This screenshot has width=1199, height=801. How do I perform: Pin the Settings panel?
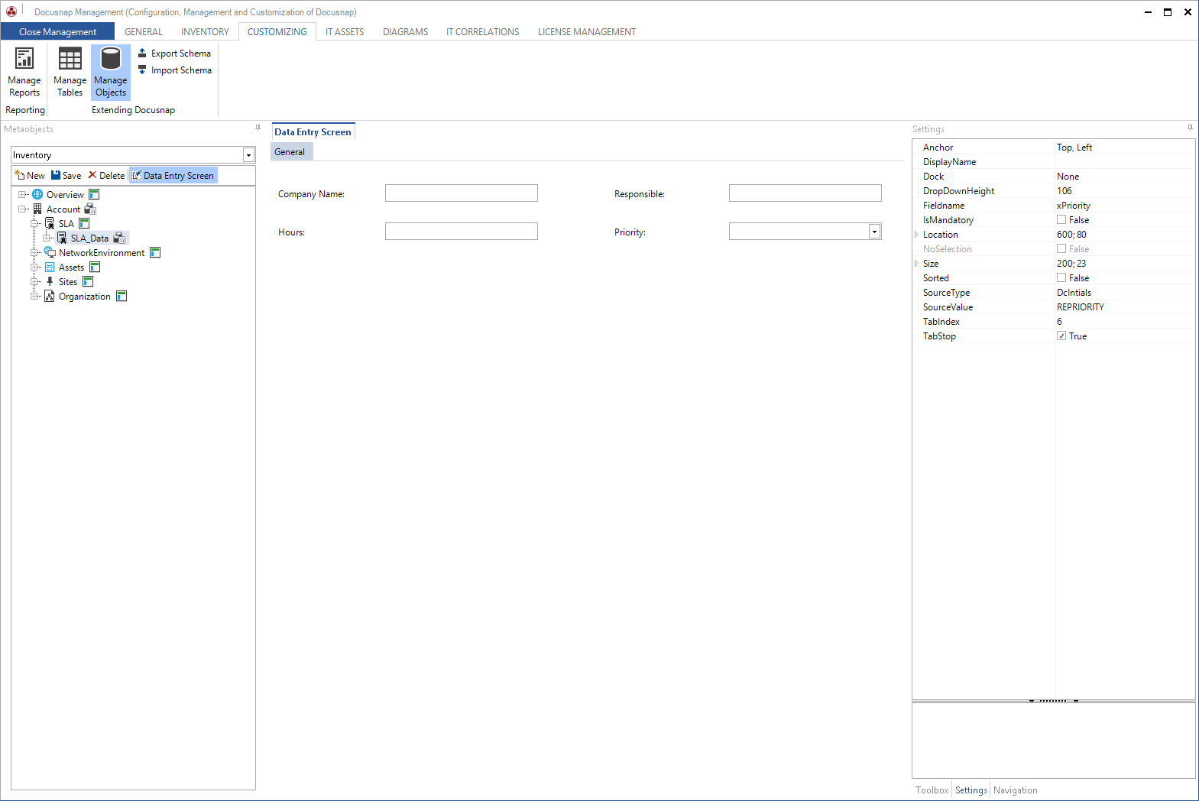pyautogui.click(x=1190, y=128)
